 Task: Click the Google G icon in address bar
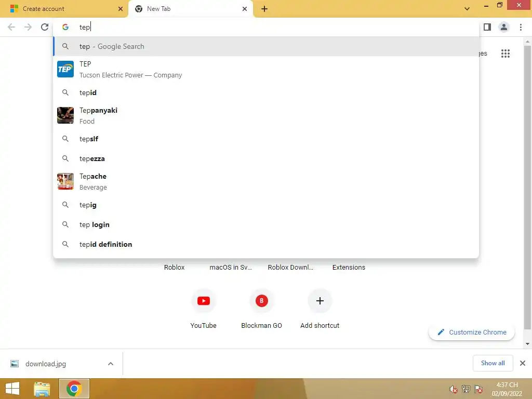click(x=65, y=27)
